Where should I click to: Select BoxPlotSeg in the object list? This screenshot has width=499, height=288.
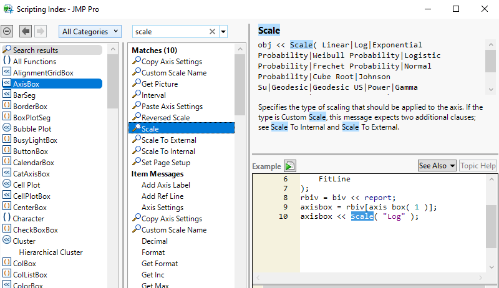(x=32, y=118)
